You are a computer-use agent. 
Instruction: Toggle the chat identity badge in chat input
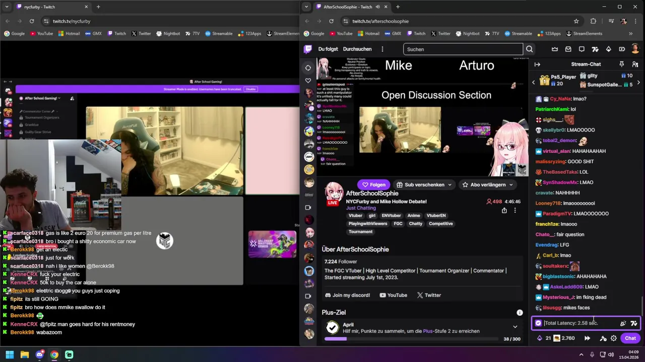click(x=538, y=323)
